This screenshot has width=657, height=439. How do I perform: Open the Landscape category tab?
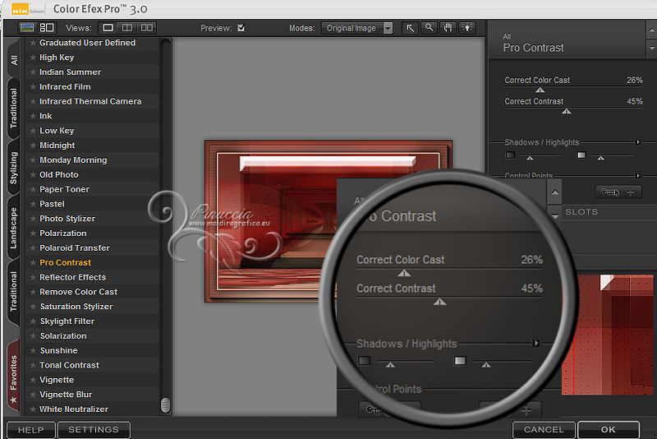pyautogui.click(x=14, y=228)
